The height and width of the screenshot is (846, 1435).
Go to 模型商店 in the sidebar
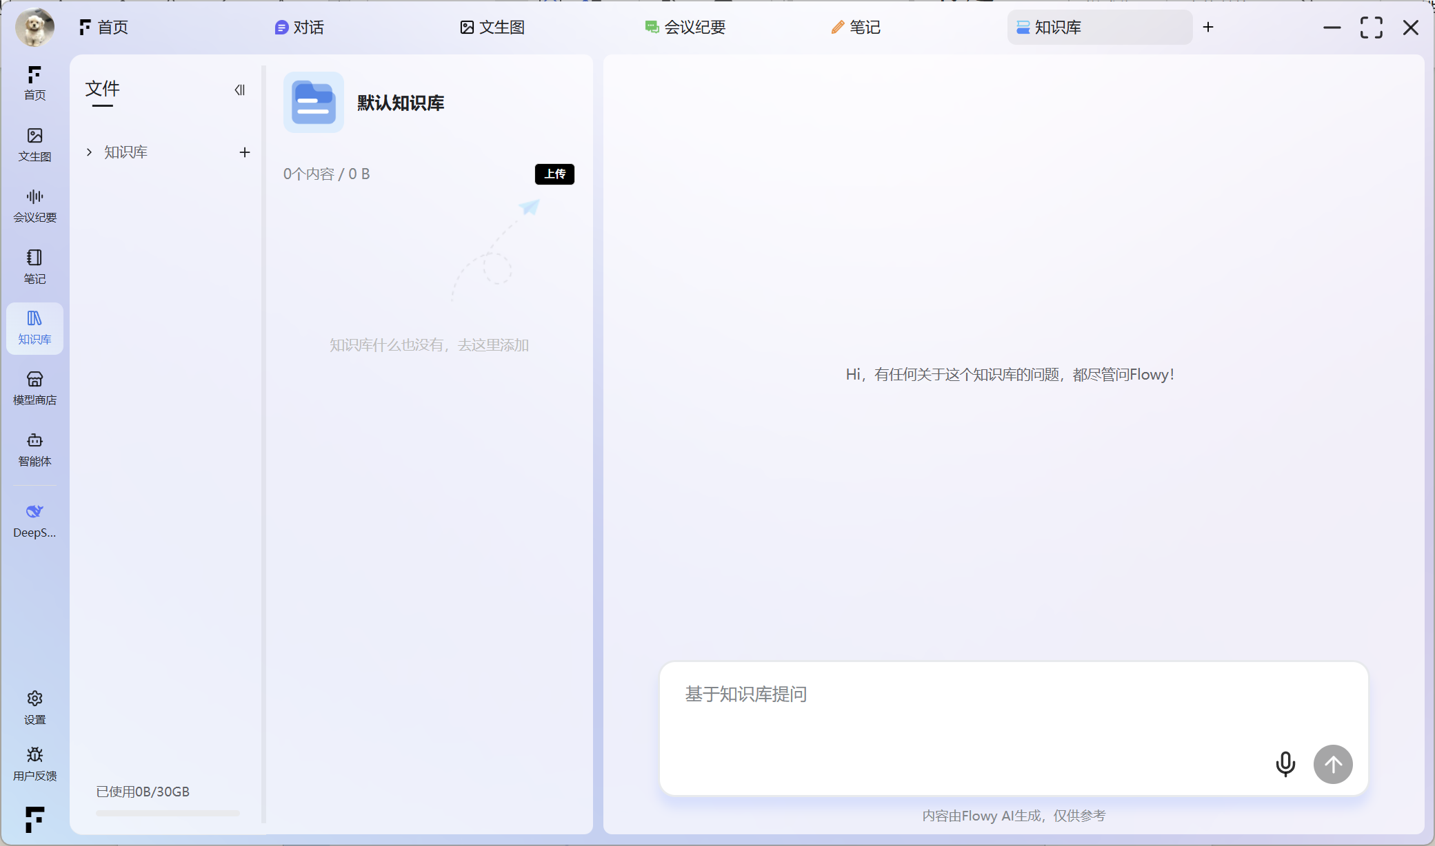click(34, 388)
